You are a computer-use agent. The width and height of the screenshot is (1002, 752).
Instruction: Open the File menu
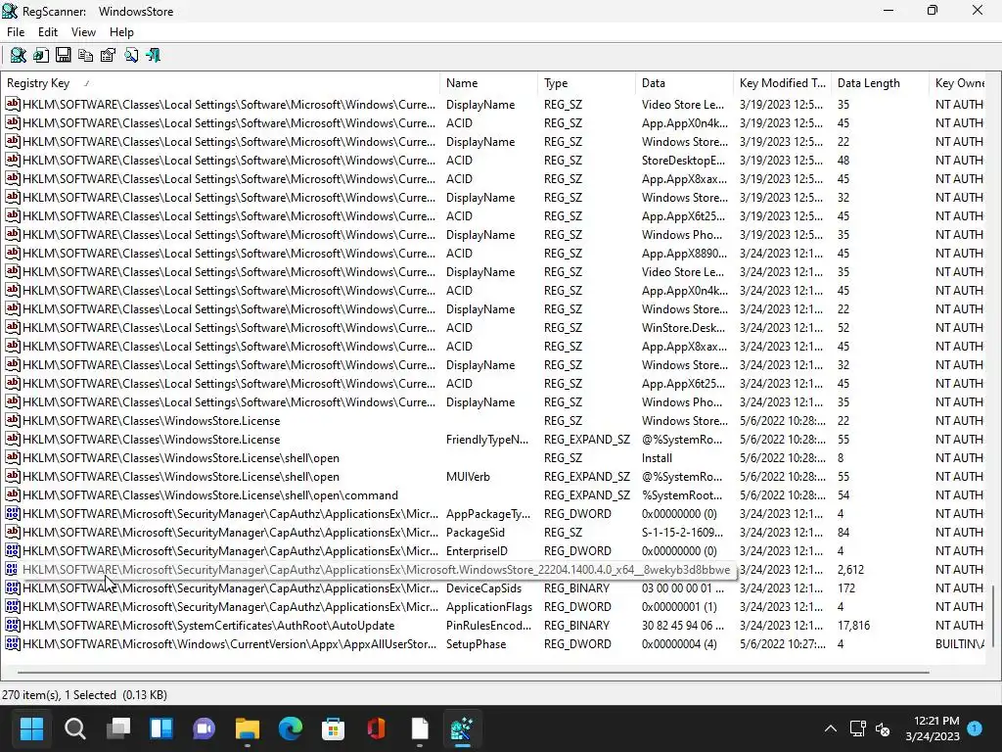click(16, 32)
